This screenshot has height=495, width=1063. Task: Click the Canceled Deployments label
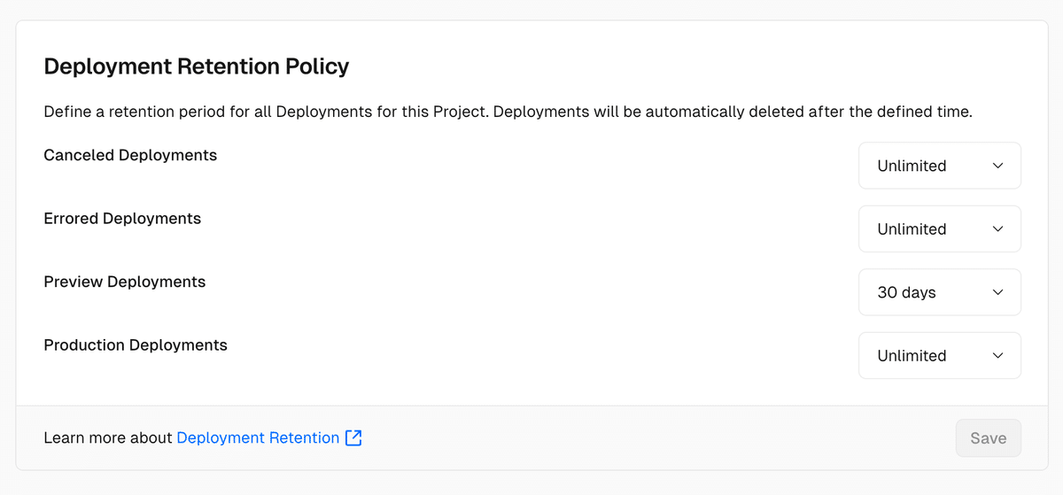point(130,155)
